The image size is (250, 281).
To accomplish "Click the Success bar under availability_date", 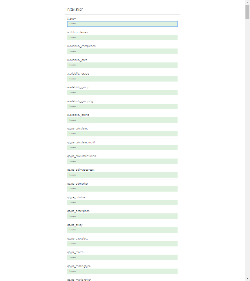I will coord(122,65).
